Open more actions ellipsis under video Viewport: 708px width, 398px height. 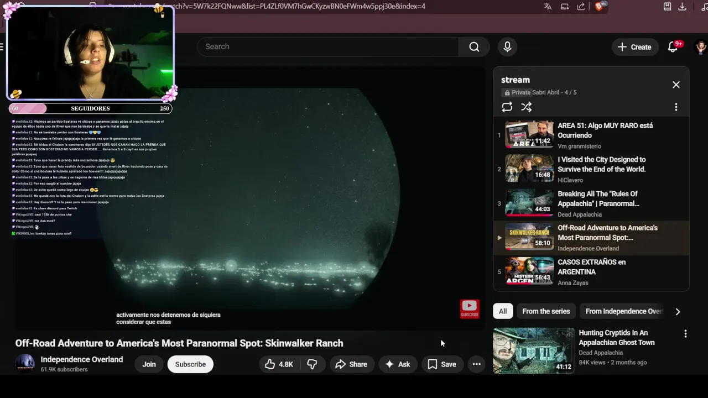(x=476, y=364)
